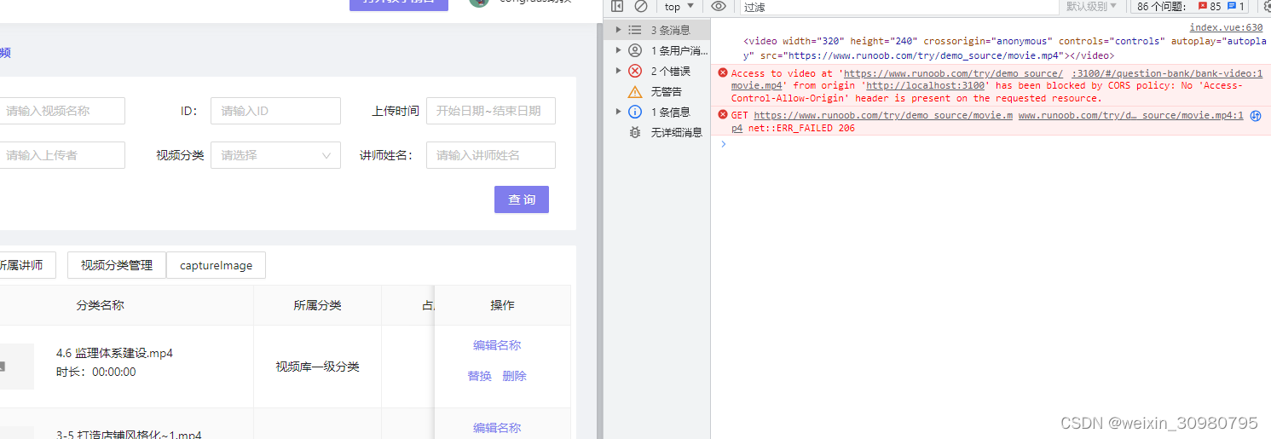Image resolution: width=1271 pixels, height=439 pixels.
Task: Click the 请输入上传者 input field
Action: pyautogui.click(x=61, y=155)
